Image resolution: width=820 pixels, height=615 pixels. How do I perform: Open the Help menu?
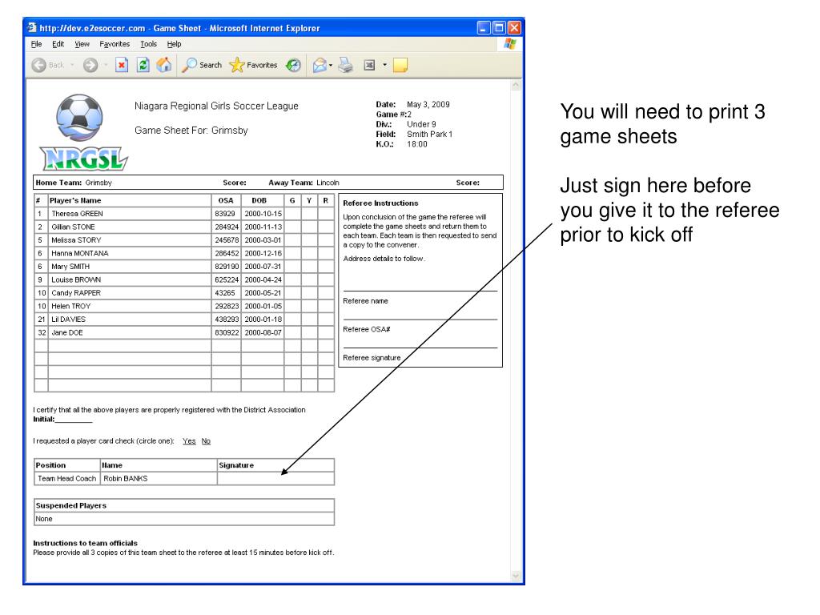pos(174,44)
